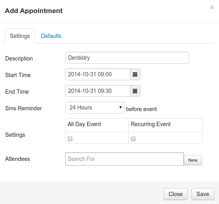Screen dimensions: 219x204
Task: Click the Close button in footer
Action: click(x=176, y=194)
